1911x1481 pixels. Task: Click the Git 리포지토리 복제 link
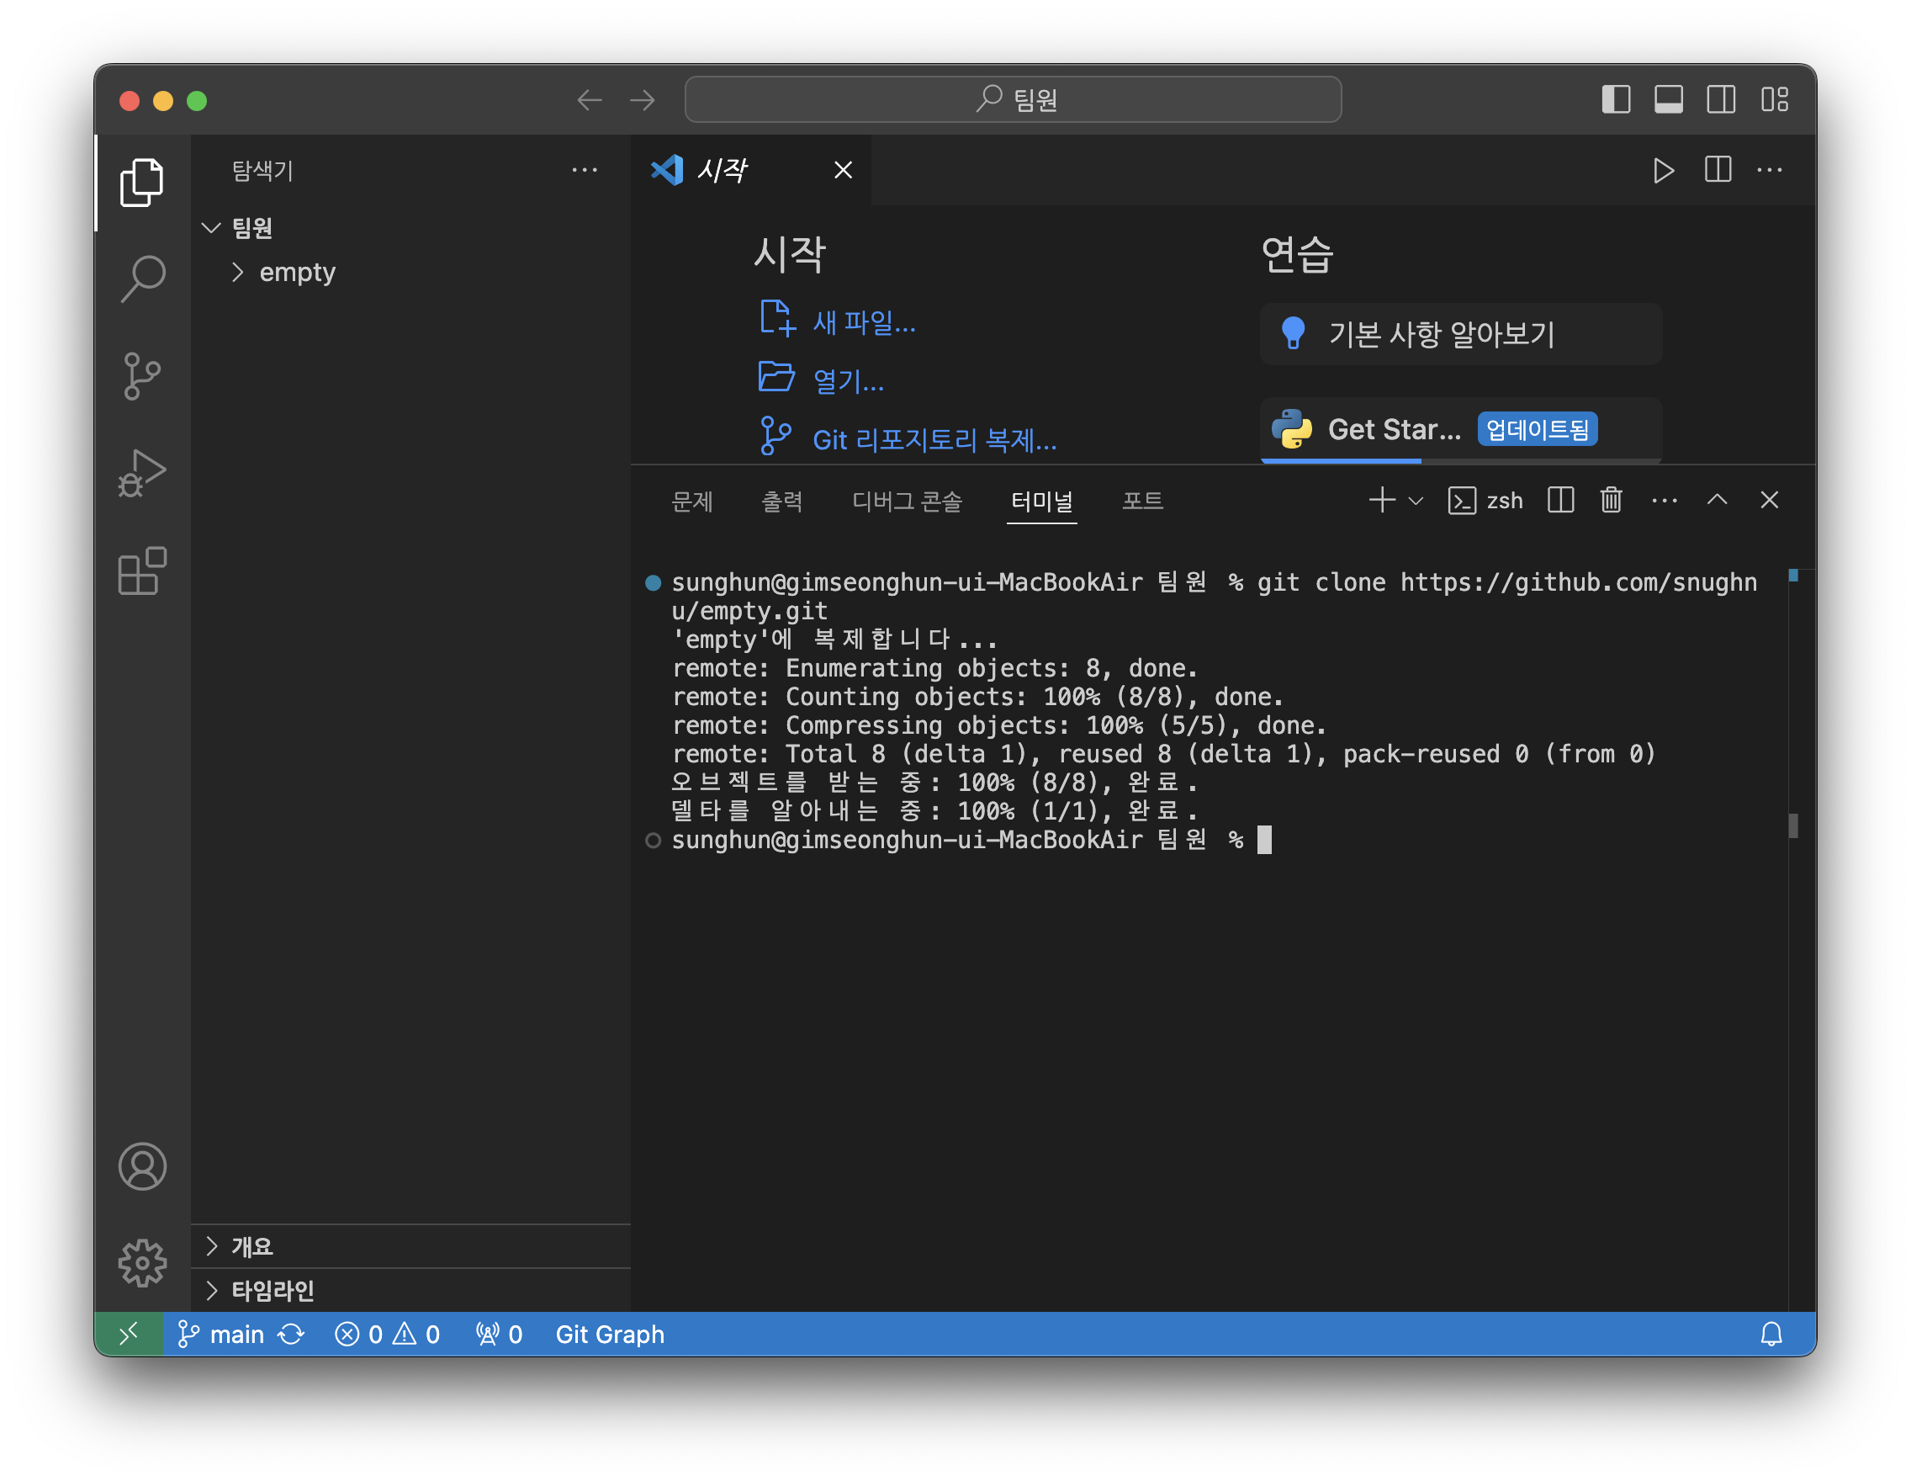934,439
